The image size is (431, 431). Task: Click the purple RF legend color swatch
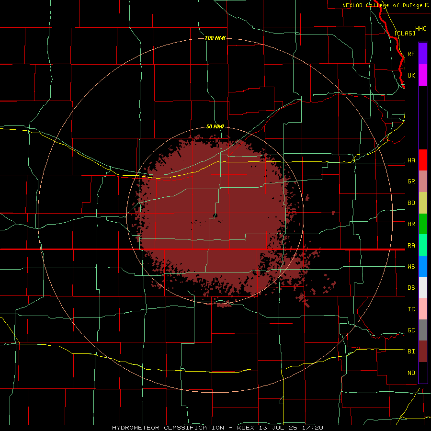423,54
